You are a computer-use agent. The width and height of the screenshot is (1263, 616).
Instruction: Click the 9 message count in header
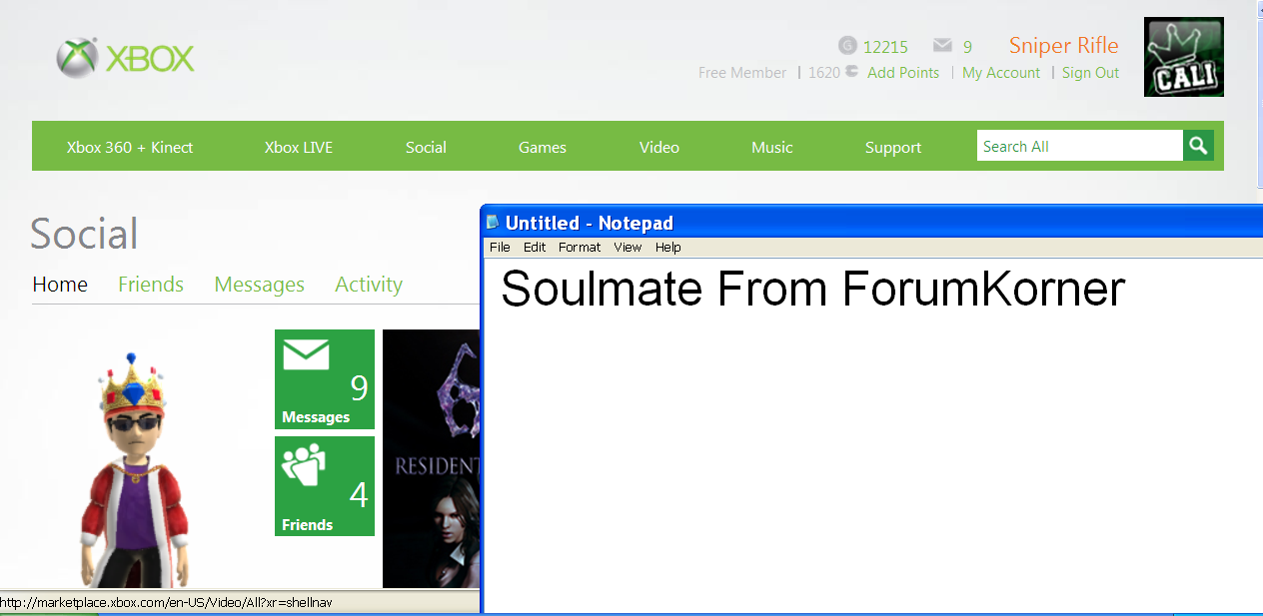[967, 47]
